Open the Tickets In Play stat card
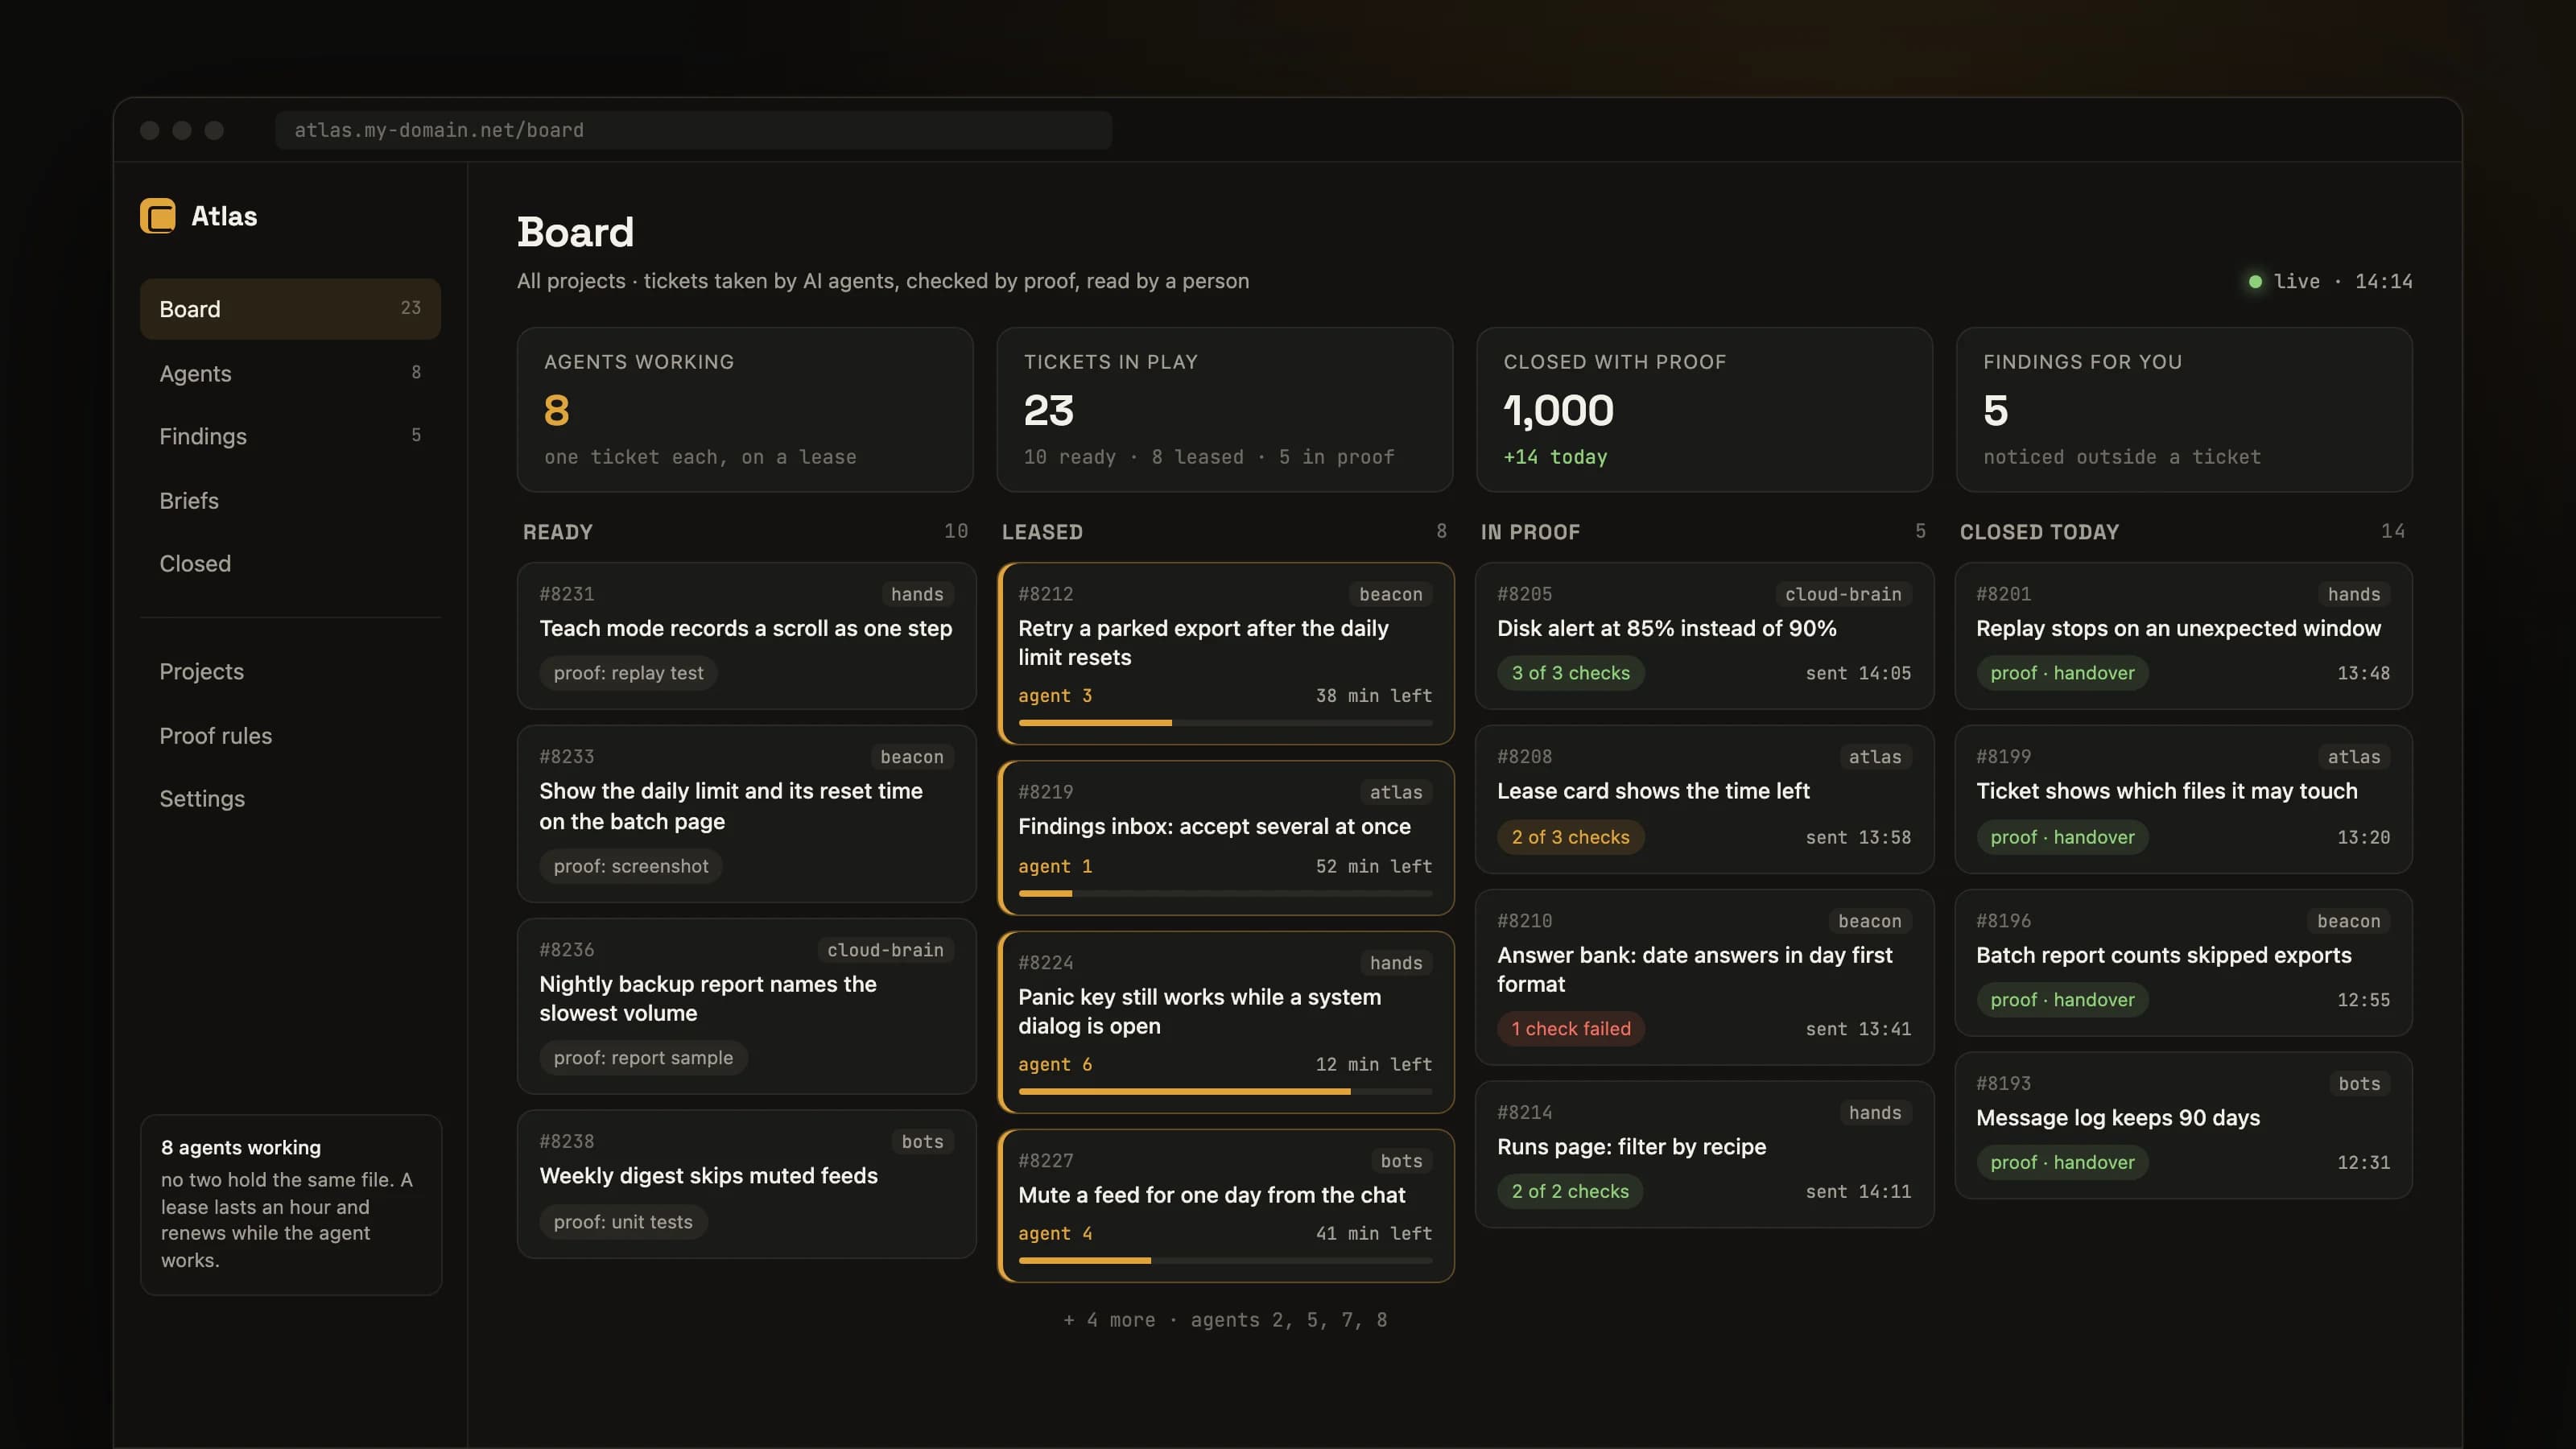Image resolution: width=2576 pixels, height=1449 pixels. (x=1224, y=409)
